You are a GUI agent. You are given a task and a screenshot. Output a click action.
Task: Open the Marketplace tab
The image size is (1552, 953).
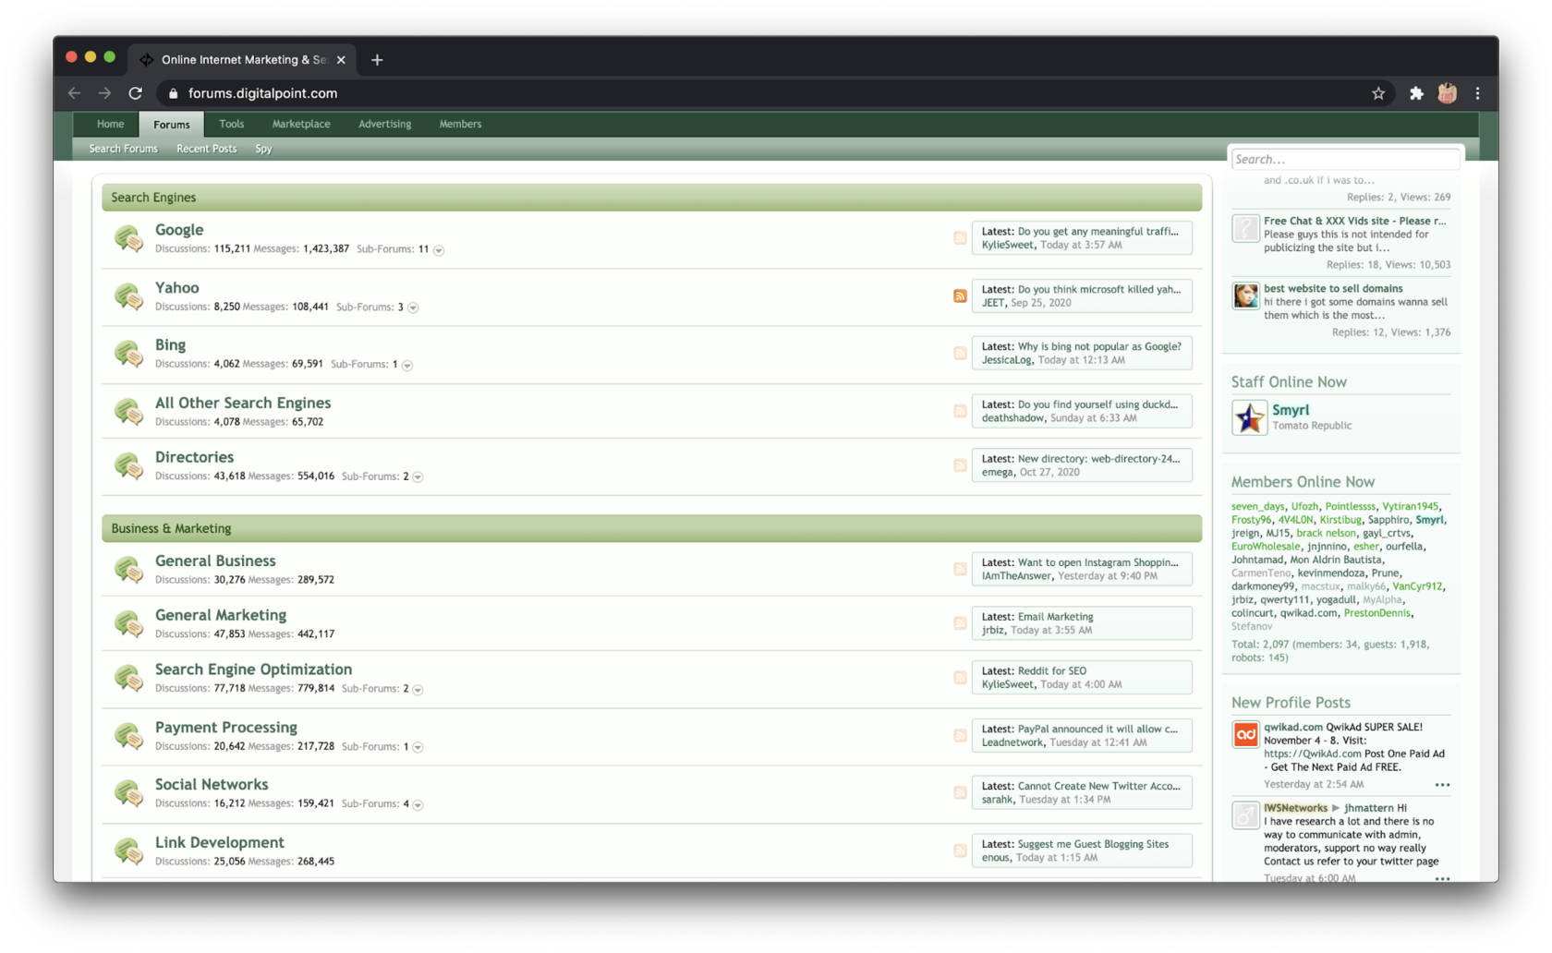[x=301, y=124]
